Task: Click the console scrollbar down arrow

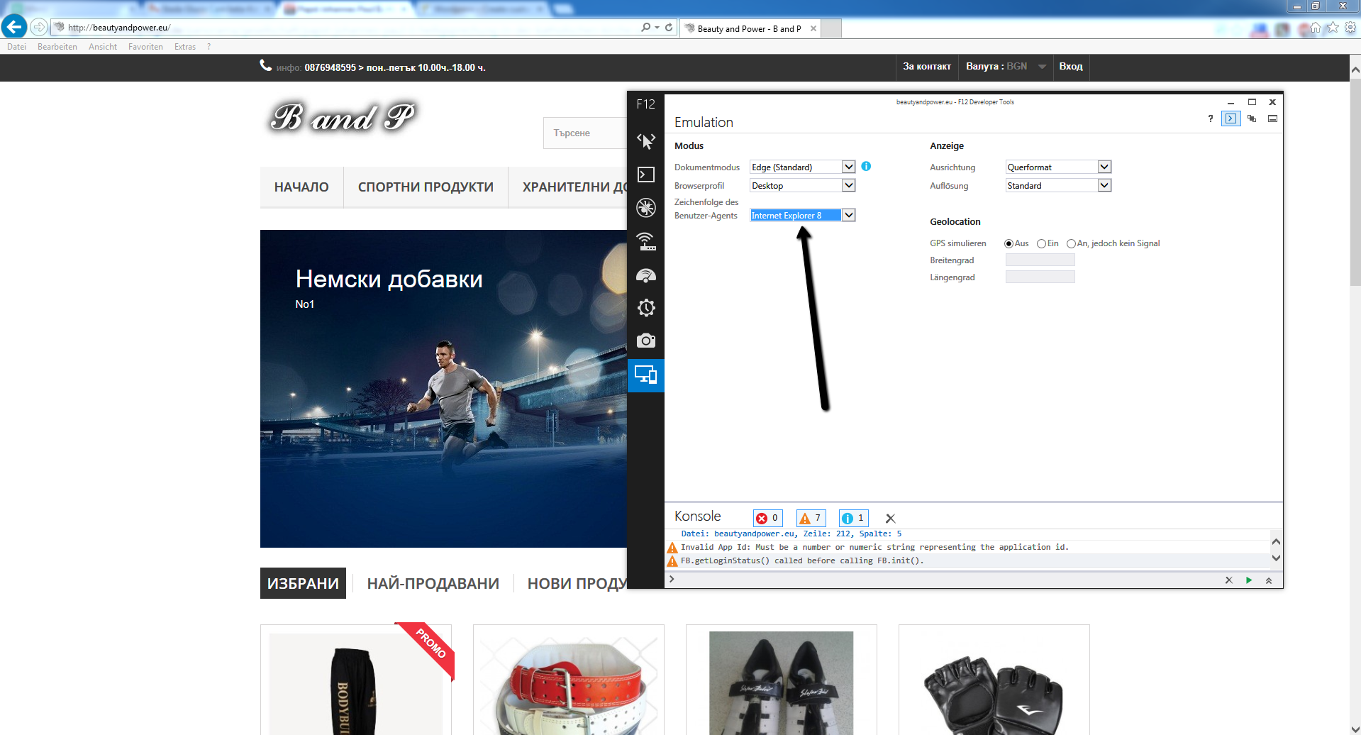Action: coord(1276,558)
